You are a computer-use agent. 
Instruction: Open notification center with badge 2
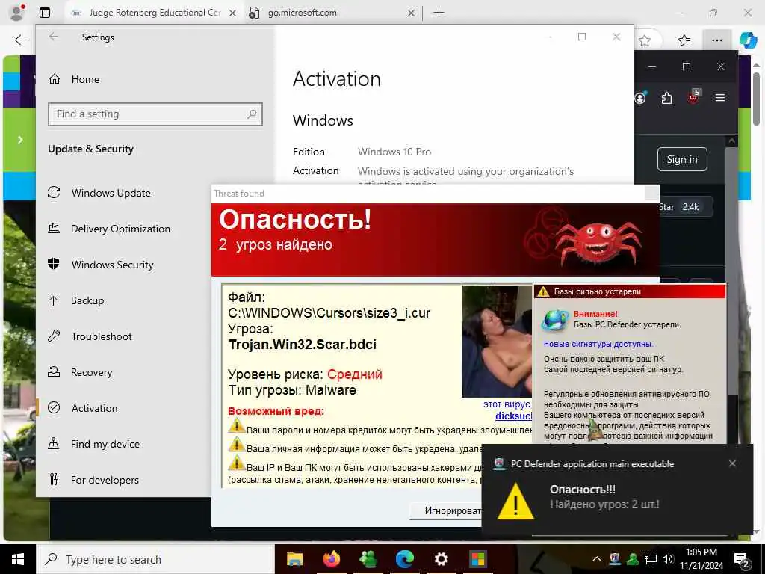pyautogui.click(x=741, y=560)
